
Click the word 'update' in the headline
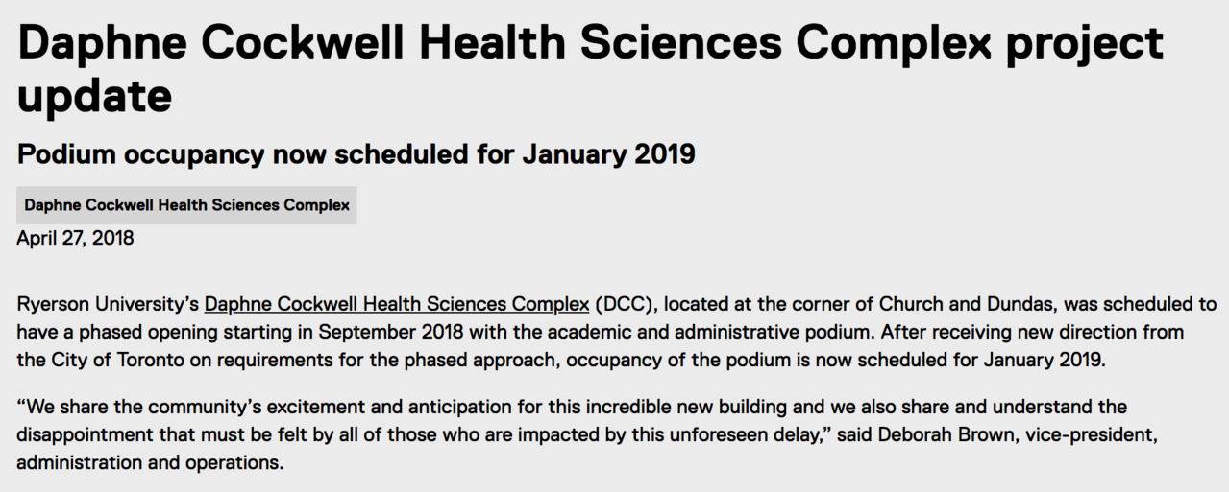(x=94, y=96)
